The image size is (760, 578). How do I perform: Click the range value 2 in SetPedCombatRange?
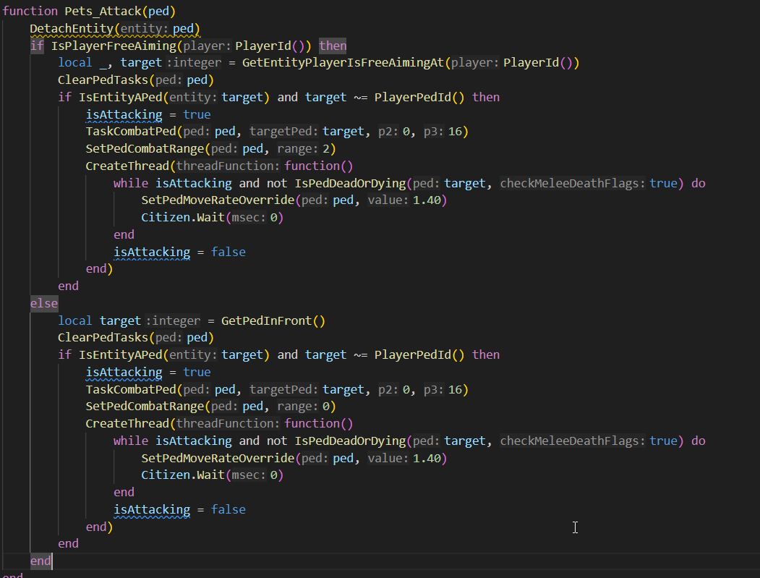click(x=325, y=149)
